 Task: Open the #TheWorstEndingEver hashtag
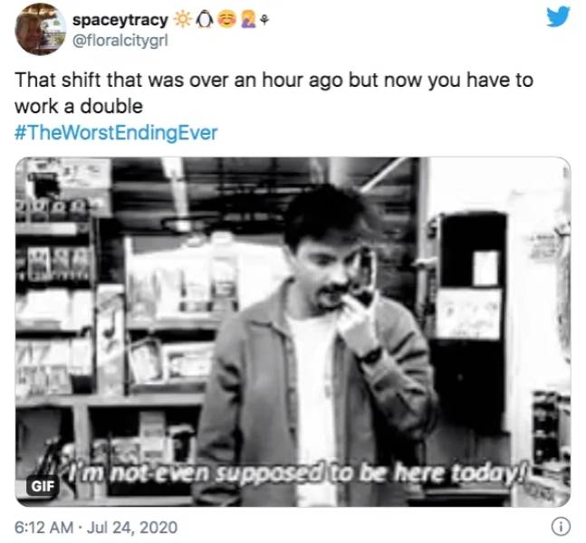(x=116, y=133)
